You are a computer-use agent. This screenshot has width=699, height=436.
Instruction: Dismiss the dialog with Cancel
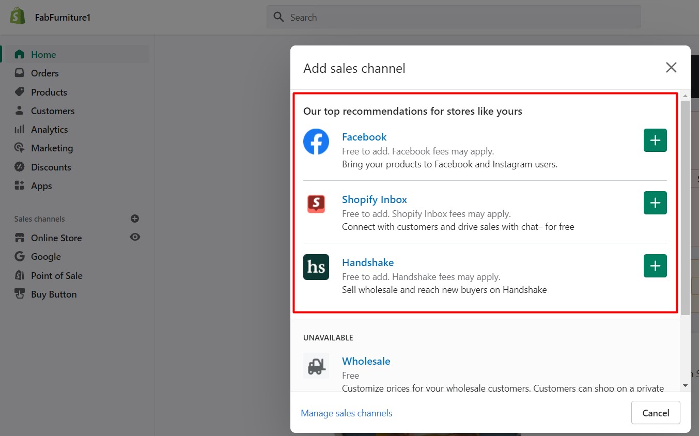[655, 413]
